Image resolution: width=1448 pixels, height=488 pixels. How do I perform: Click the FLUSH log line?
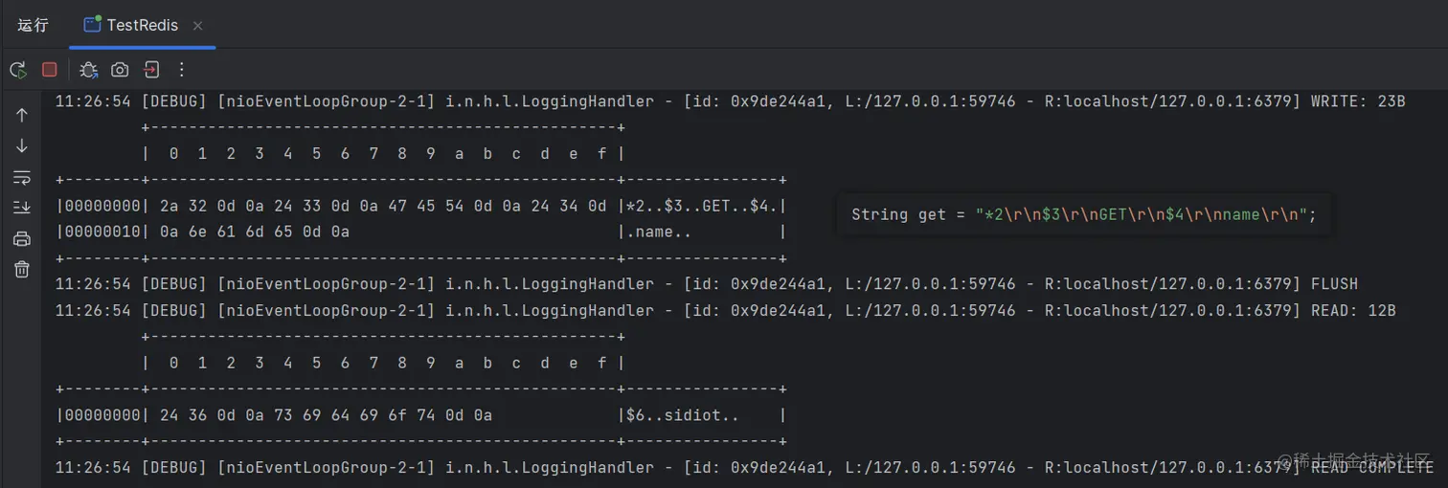(x=709, y=284)
